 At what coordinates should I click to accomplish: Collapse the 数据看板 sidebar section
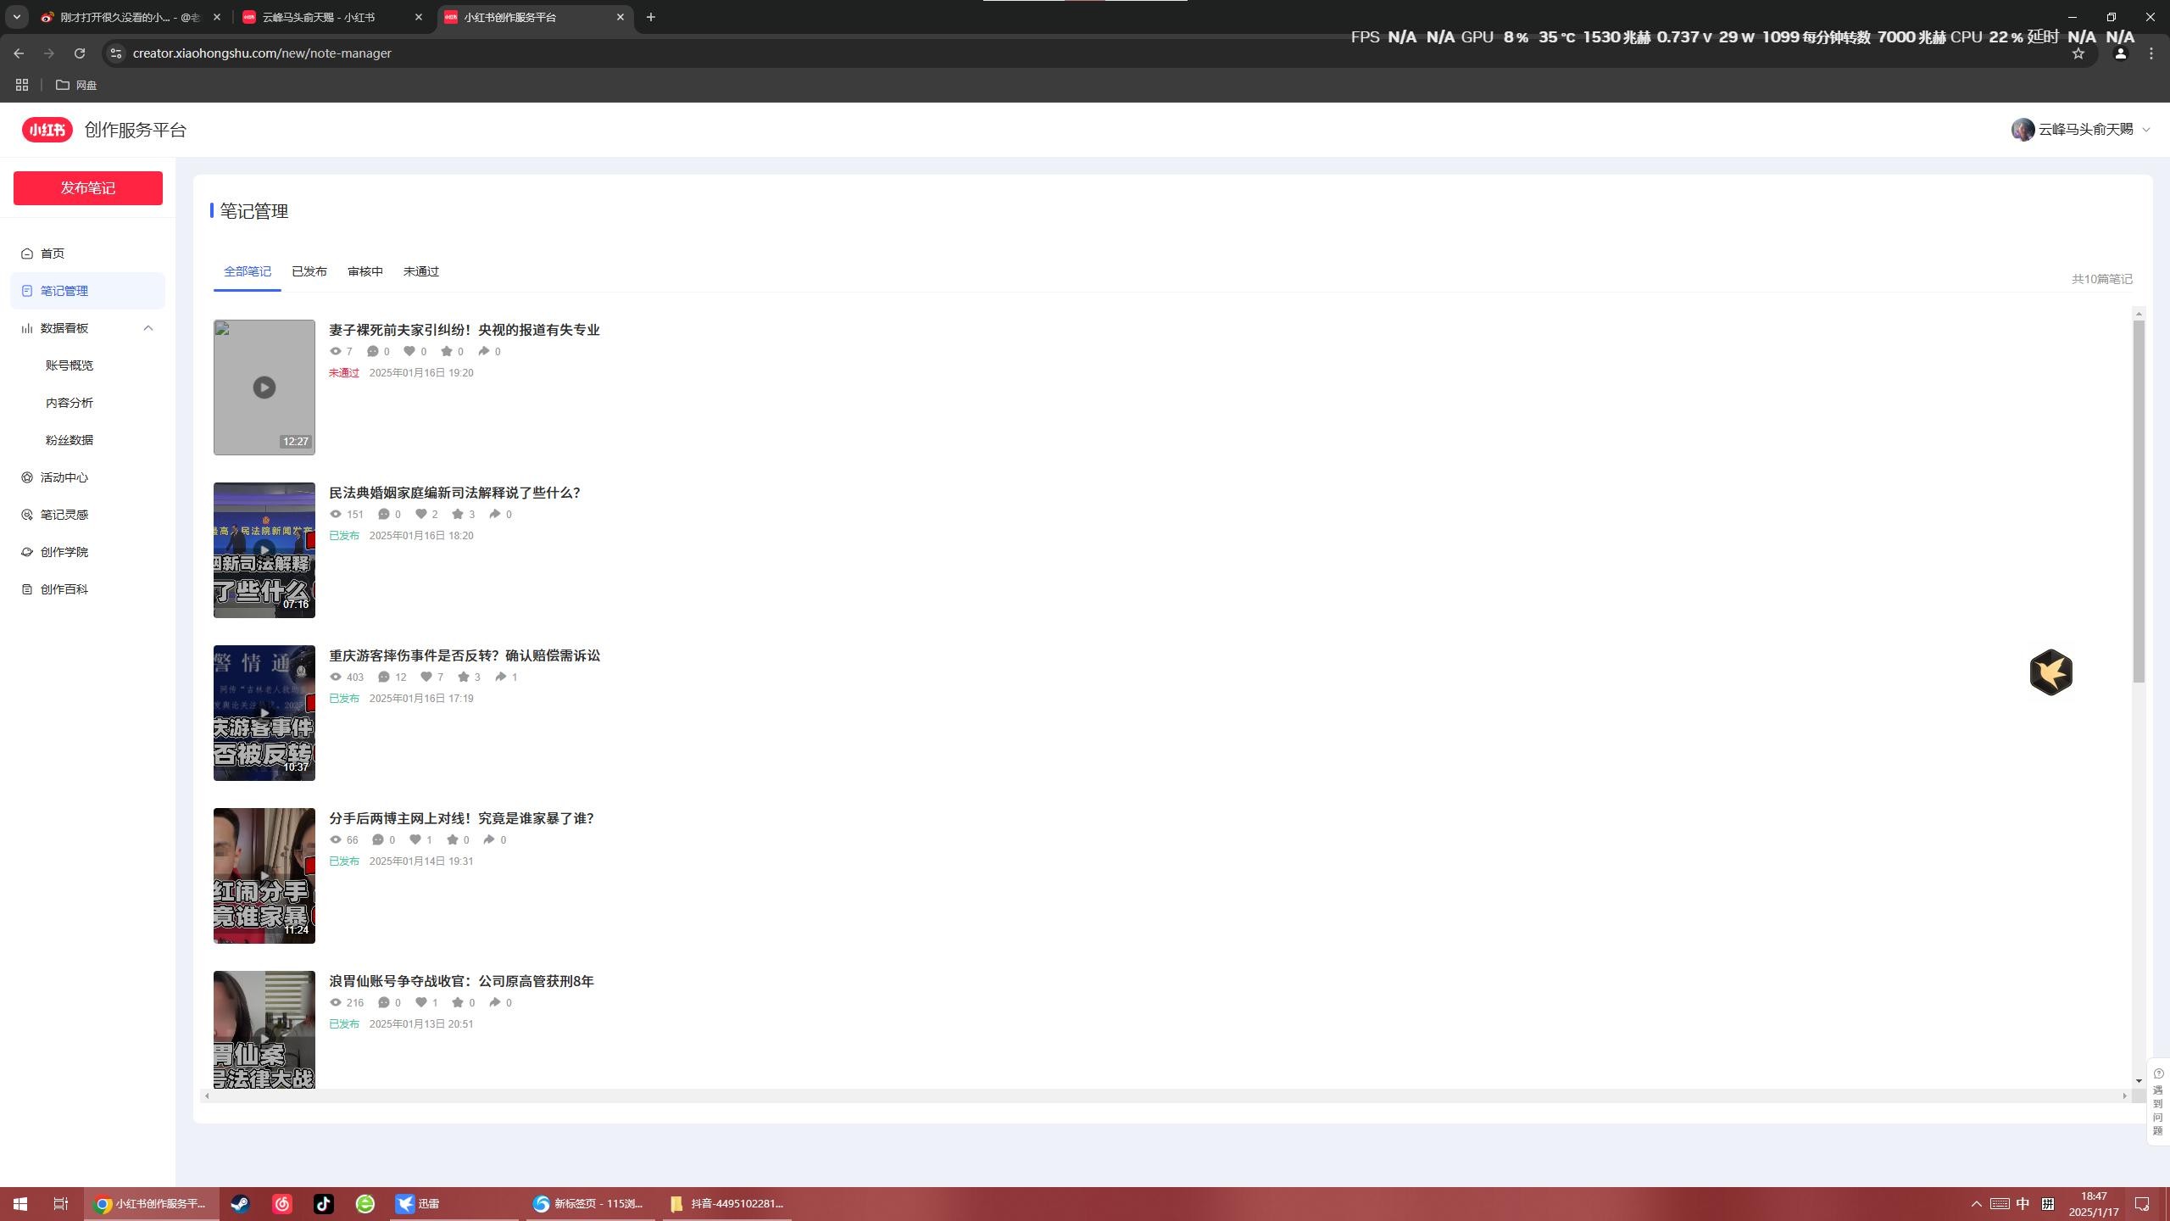[148, 328]
